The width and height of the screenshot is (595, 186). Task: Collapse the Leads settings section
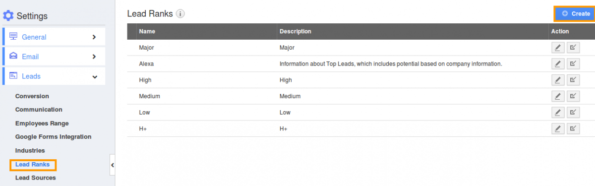tap(54, 76)
